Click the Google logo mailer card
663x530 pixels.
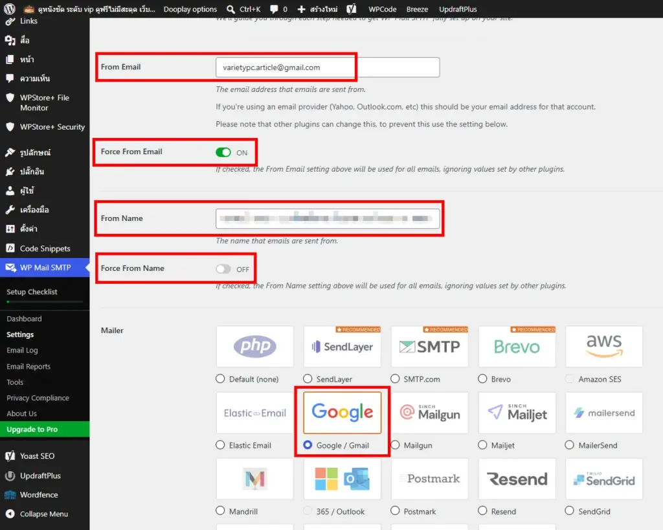(x=342, y=413)
